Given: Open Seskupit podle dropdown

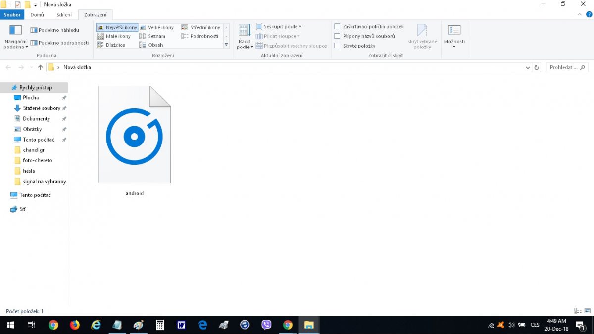Looking at the screenshot, I should 279,27.
